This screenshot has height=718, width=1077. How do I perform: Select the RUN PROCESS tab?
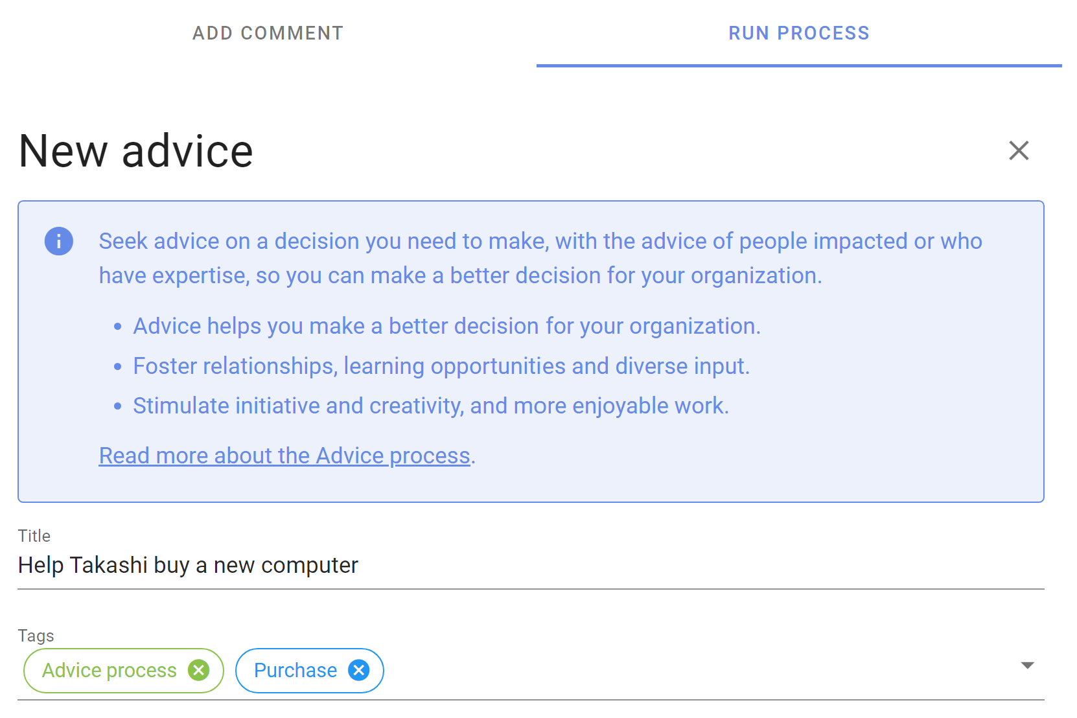799,33
